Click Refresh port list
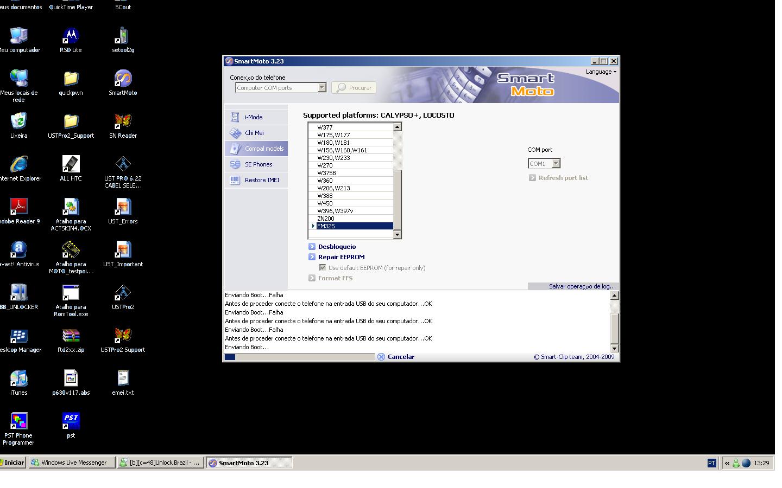This screenshot has height=488, width=782. pyautogui.click(x=558, y=178)
